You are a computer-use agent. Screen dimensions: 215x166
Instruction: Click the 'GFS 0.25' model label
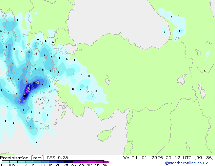pos(57,158)
